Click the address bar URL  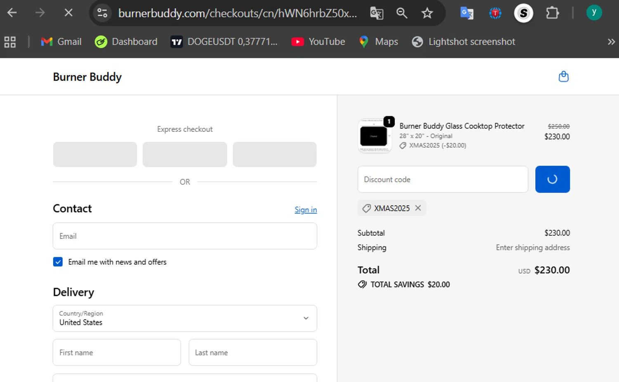coord(238,13)
